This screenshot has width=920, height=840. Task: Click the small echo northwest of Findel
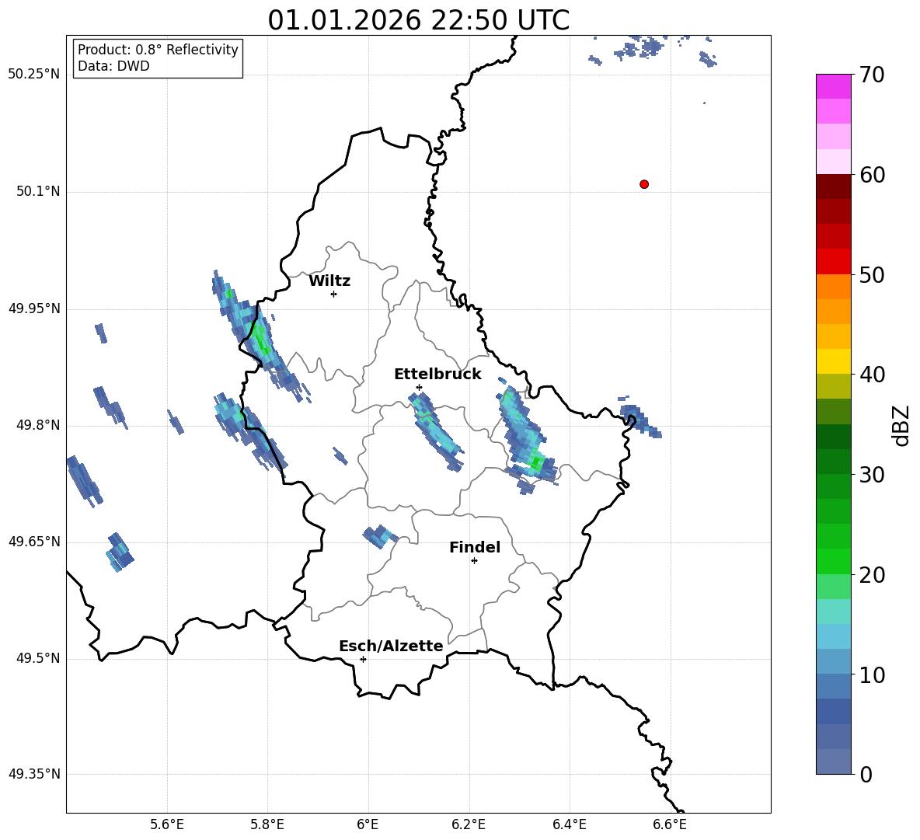pos(379,536)
